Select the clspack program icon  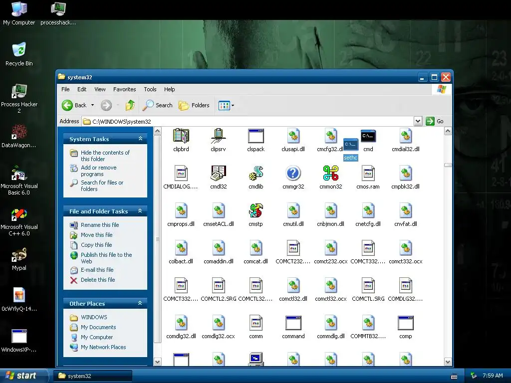coord(256,136)
